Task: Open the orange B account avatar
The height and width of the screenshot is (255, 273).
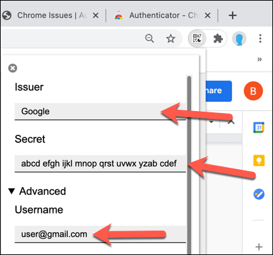Action: (x=253, y=91)
